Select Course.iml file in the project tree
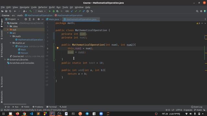This screenshot has height=116, width=207. pos(18,56)
